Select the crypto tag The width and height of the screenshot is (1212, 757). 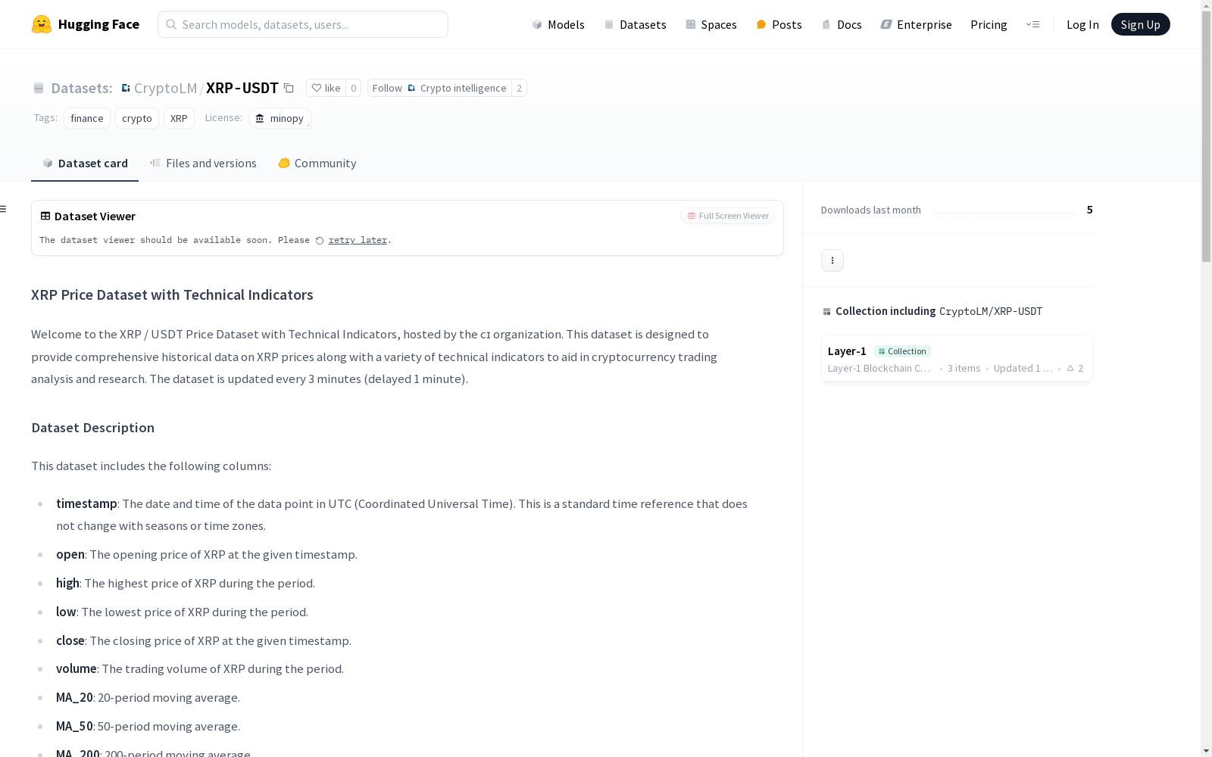pos(137,118)
